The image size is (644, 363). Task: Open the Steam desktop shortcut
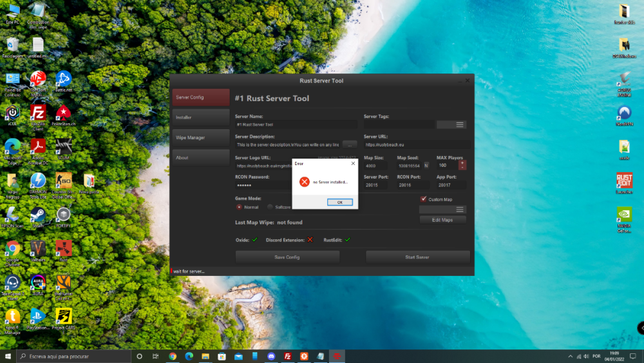tap(38, 215)
